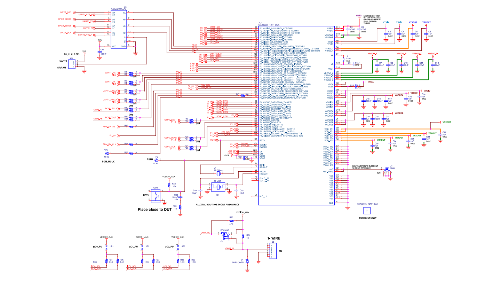Image resolution: width=501 pixels, height=282 pixels.
Task: Click the J1 SMA antenna connector
Action: pos(387,169)
